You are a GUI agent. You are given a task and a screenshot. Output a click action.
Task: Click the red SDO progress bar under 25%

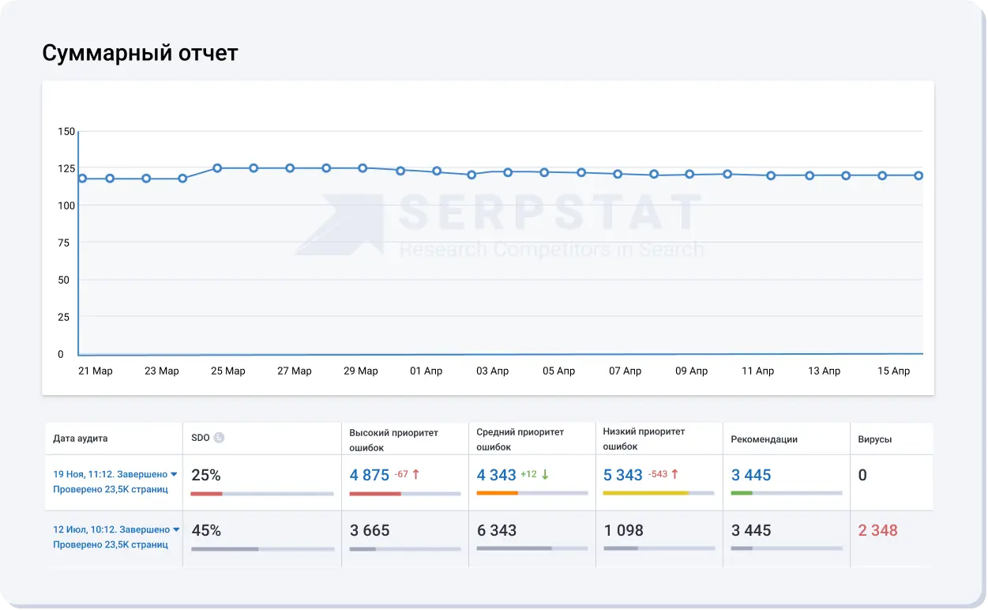[206, 494]
